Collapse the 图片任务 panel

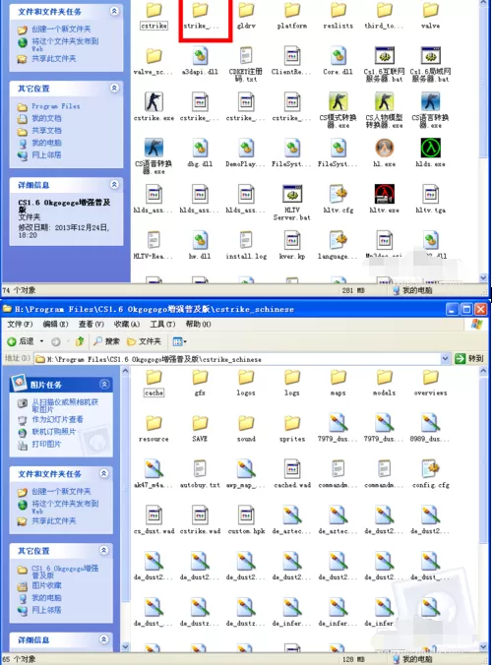point(104,385)
